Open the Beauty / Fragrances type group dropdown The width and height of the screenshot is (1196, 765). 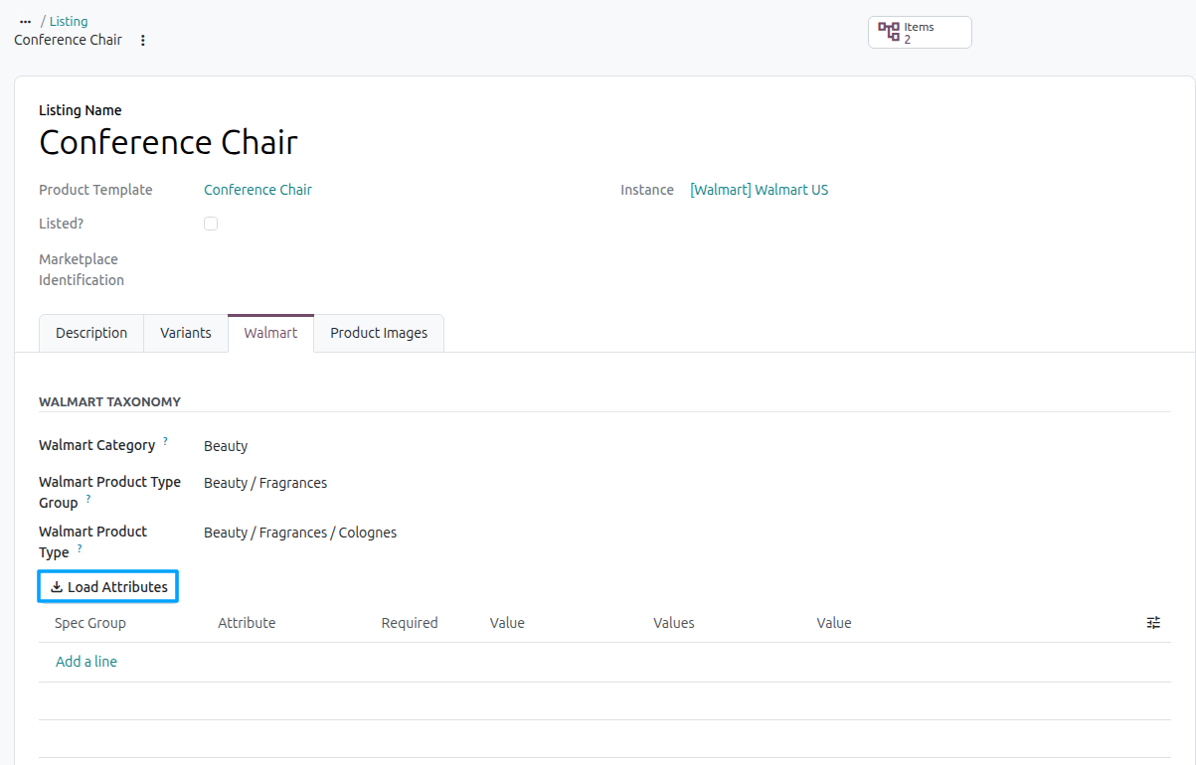[x=265, y=483]
